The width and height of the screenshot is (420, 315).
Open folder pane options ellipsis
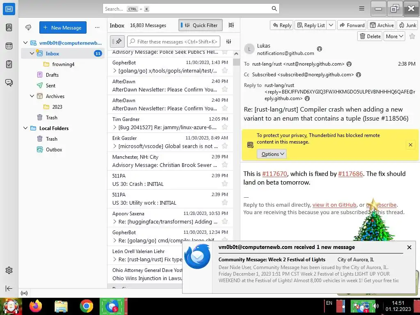click(97, 27)
